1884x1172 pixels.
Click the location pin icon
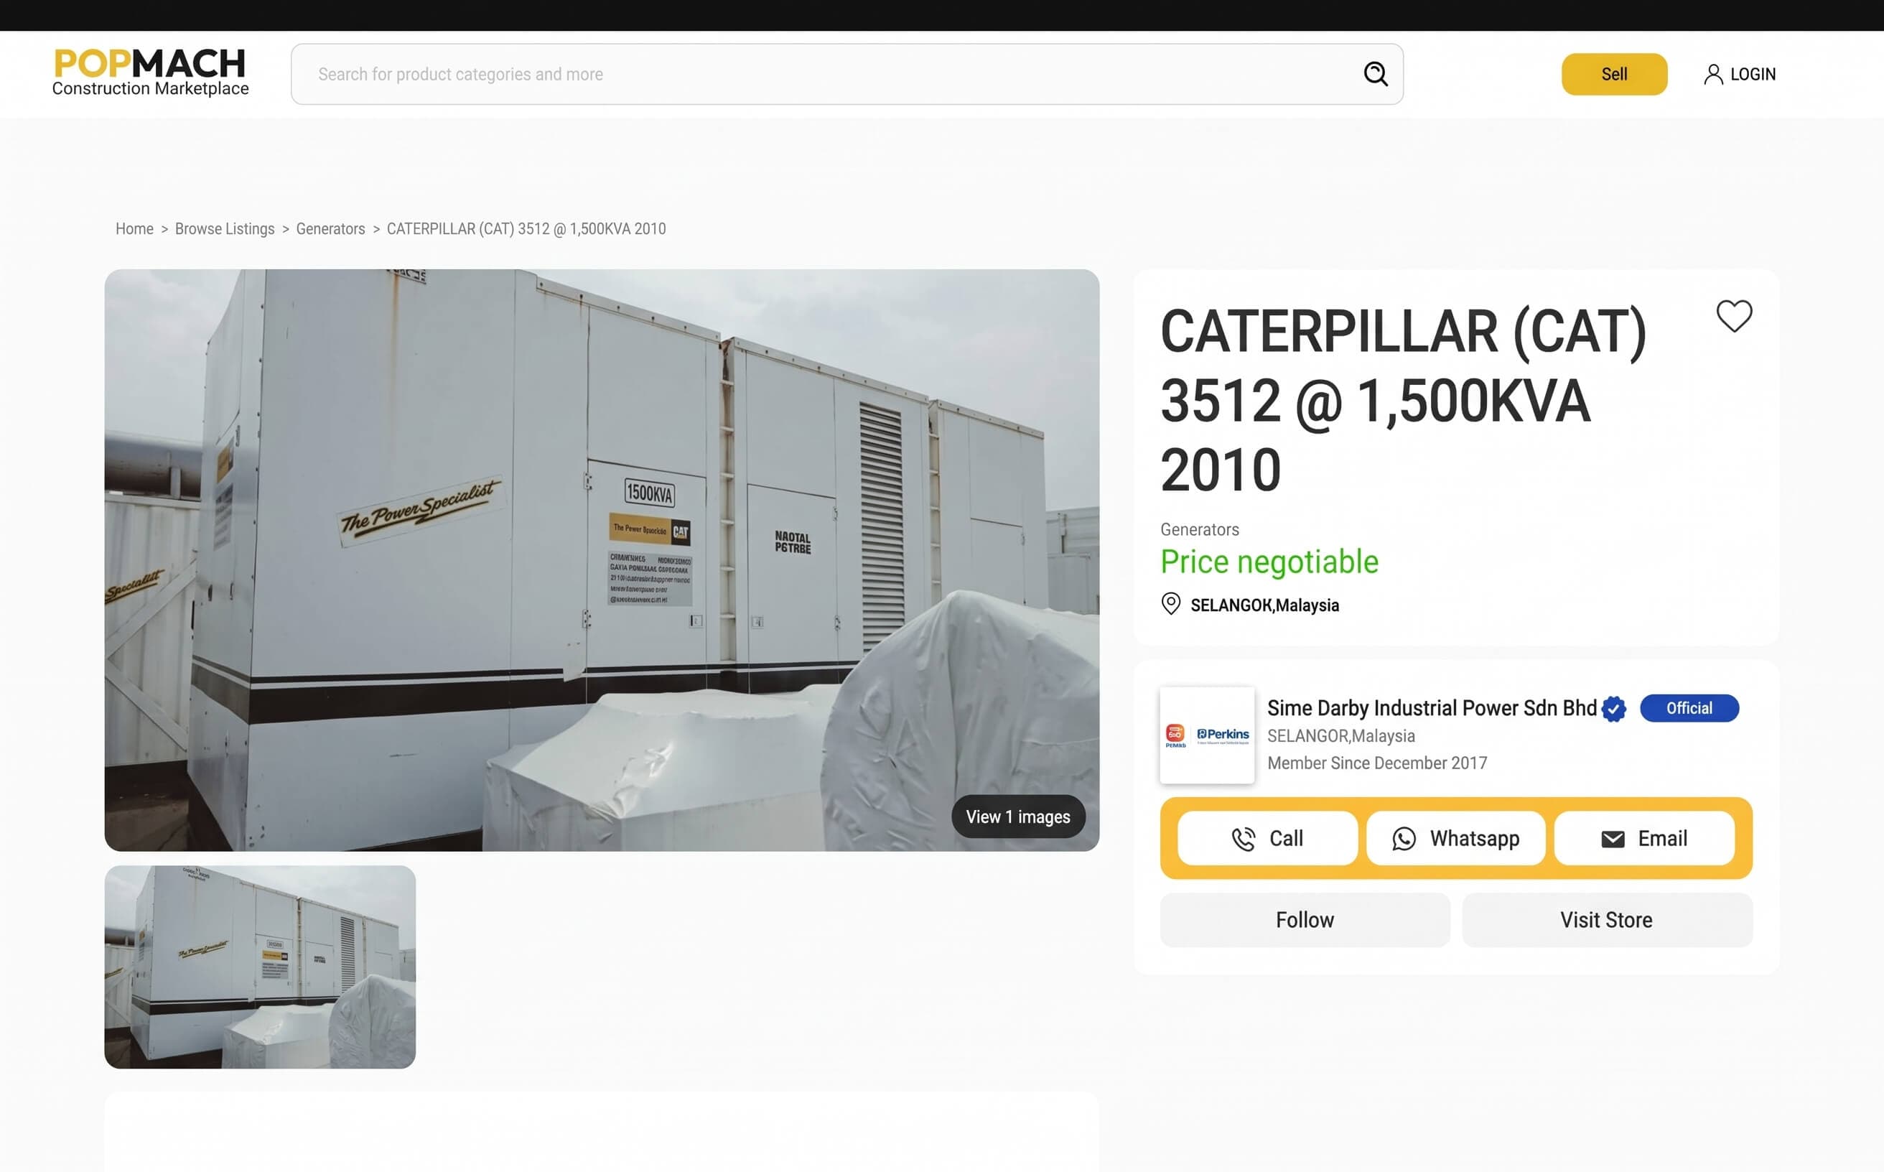click(1170, 604)
